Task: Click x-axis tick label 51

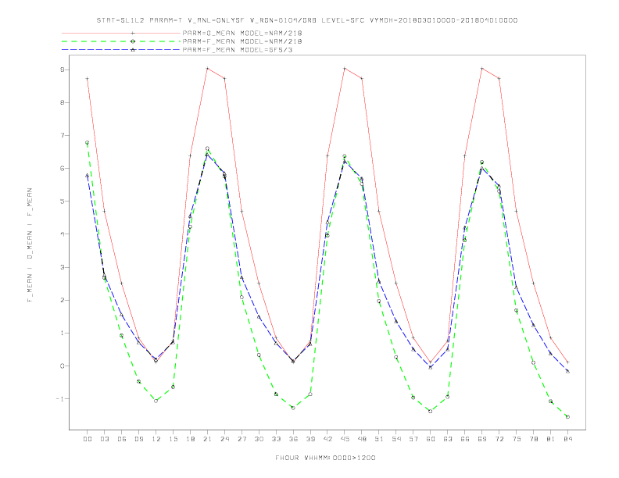Action: point(379,439)
